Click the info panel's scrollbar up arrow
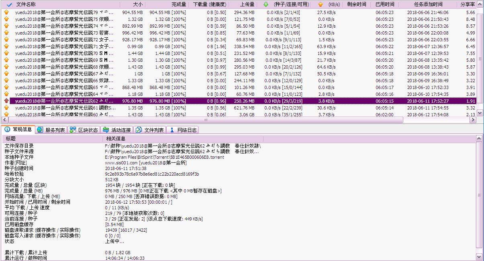 [479, 138]
